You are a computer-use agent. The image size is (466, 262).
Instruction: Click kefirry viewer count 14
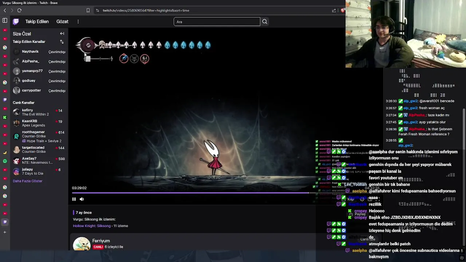(60, 111)
